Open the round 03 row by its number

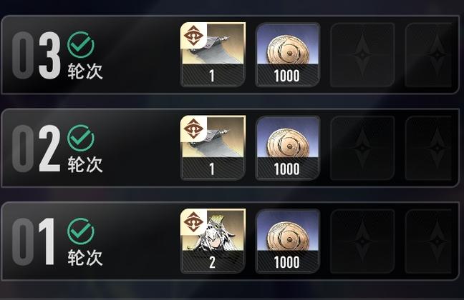(37, 55)
